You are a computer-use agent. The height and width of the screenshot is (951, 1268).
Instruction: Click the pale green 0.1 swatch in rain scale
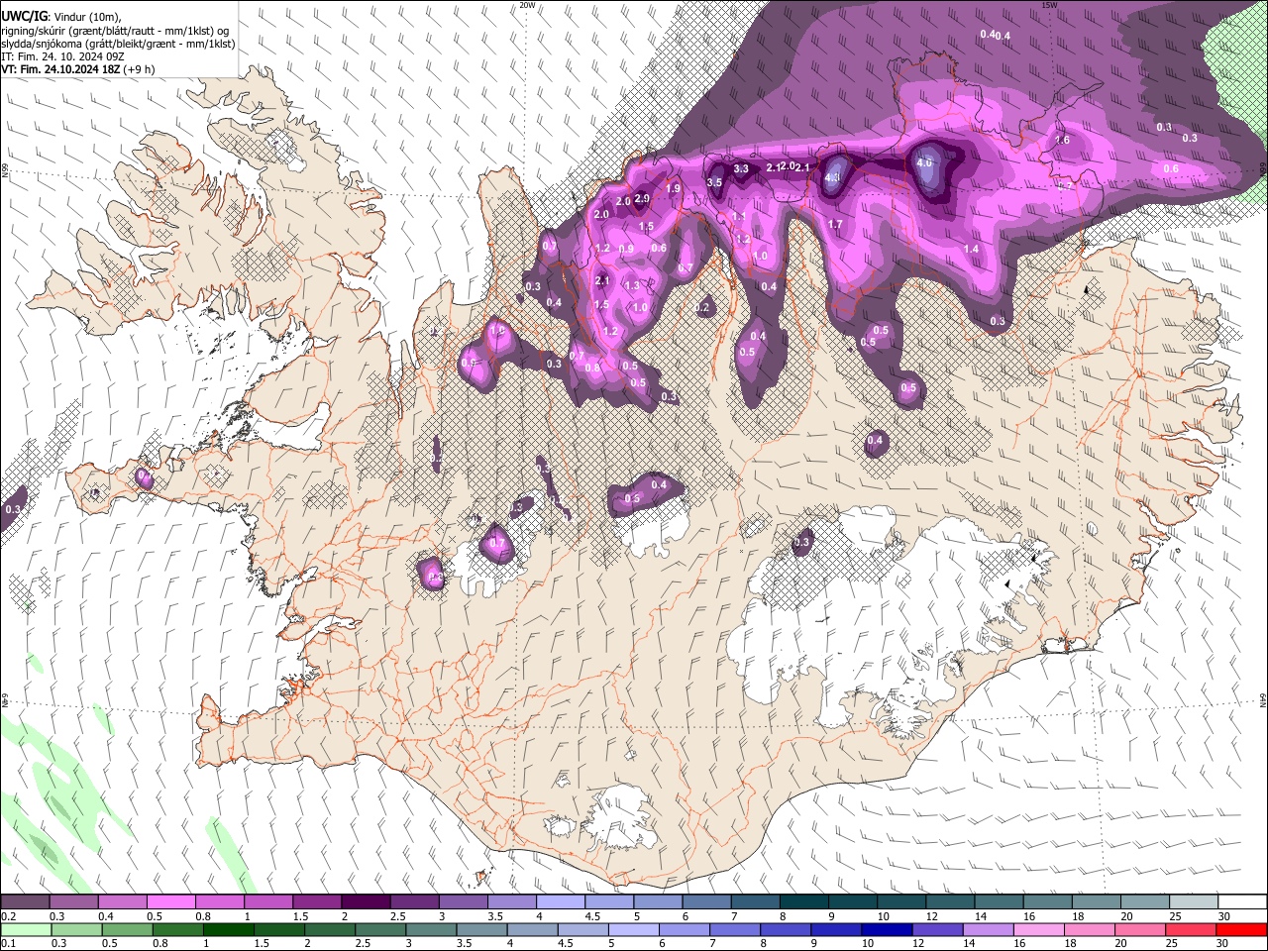[x=26, y=930]
